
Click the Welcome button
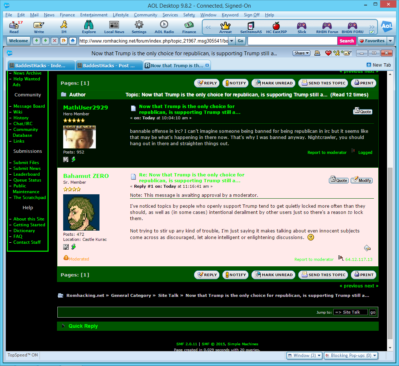[19, 41]
